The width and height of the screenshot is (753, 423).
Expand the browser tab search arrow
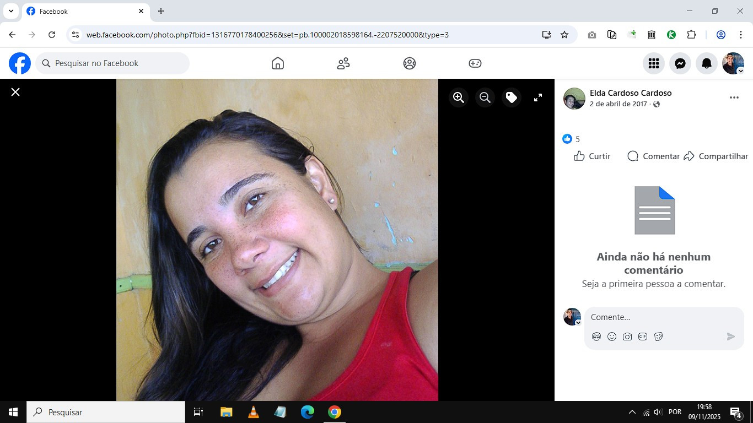[10, 11]
